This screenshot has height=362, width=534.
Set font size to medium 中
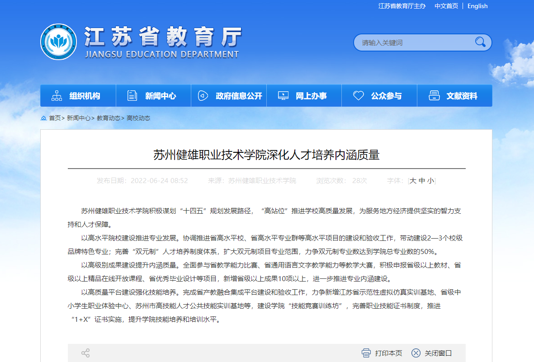pyautogui.click(x=422, y=181)
